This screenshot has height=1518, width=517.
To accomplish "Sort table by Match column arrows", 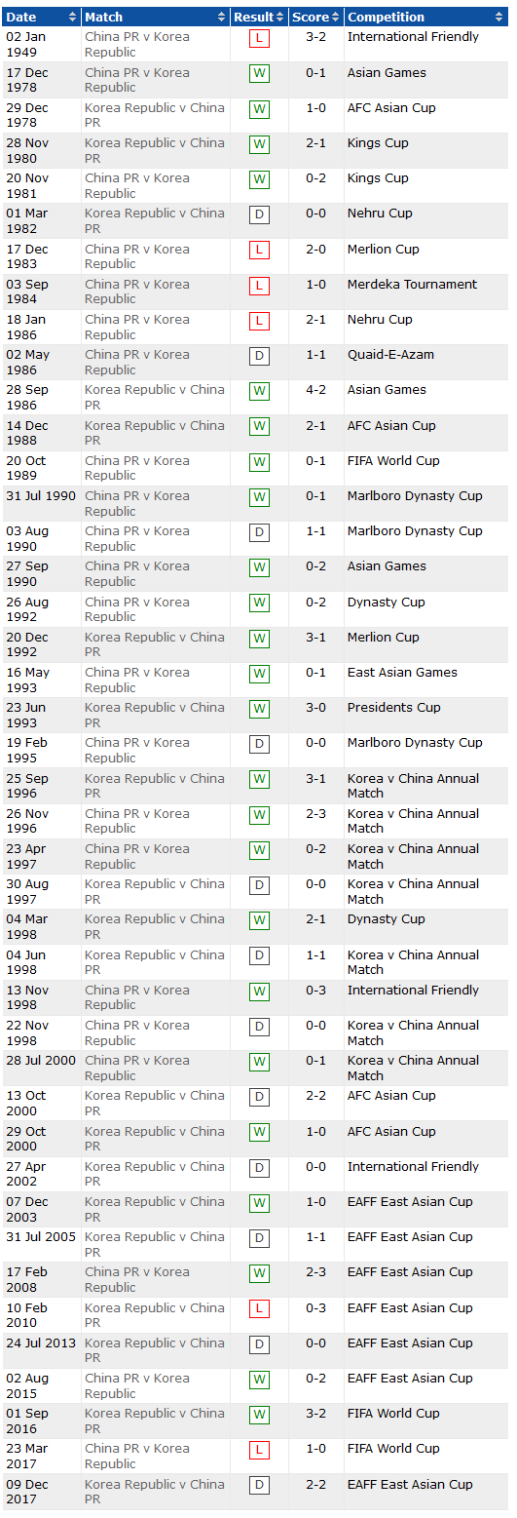I will coord(222,18).
